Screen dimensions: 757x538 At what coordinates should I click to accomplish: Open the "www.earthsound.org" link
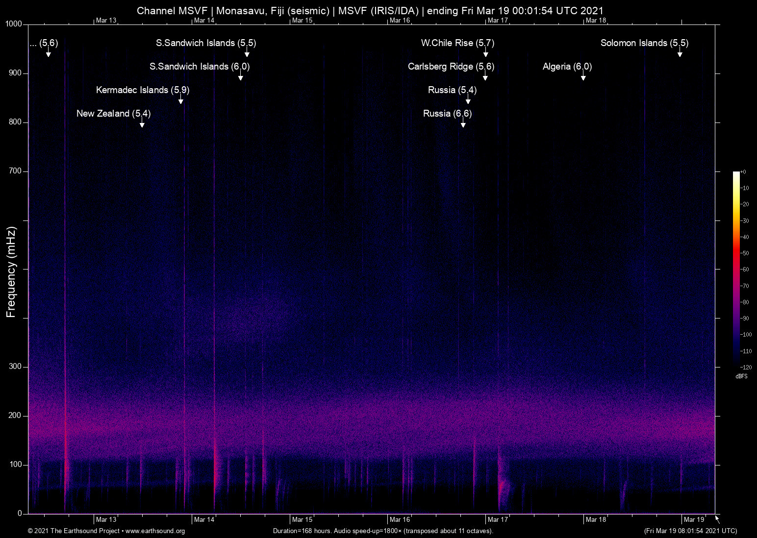[x=155, y=531]
